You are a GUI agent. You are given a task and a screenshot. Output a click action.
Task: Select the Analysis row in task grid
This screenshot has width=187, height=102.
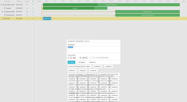(x=17, y=8)
